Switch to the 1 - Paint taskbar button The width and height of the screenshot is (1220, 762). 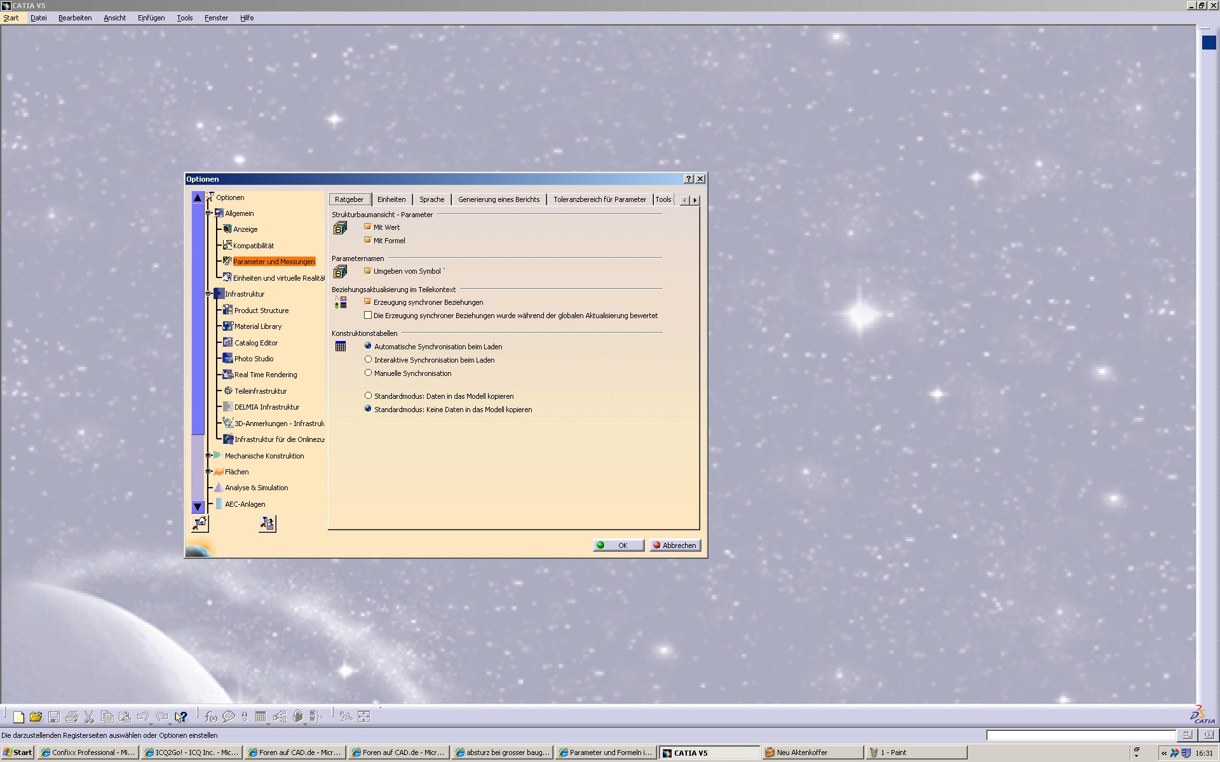(x=916, y=752)
